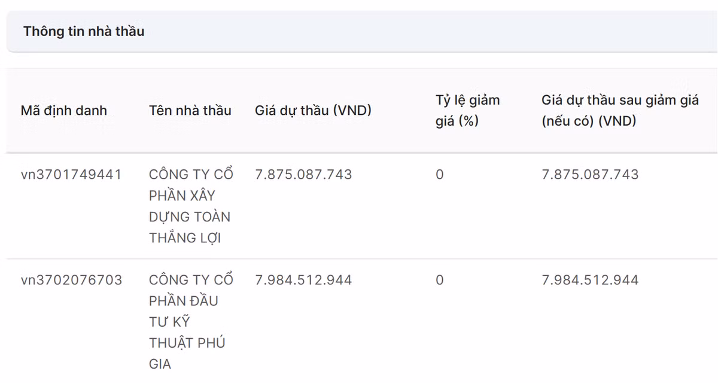Viewport: 718px width, 383px height.
Task: Select the Giá dự thầu (VND) column header
Action: 314,111
